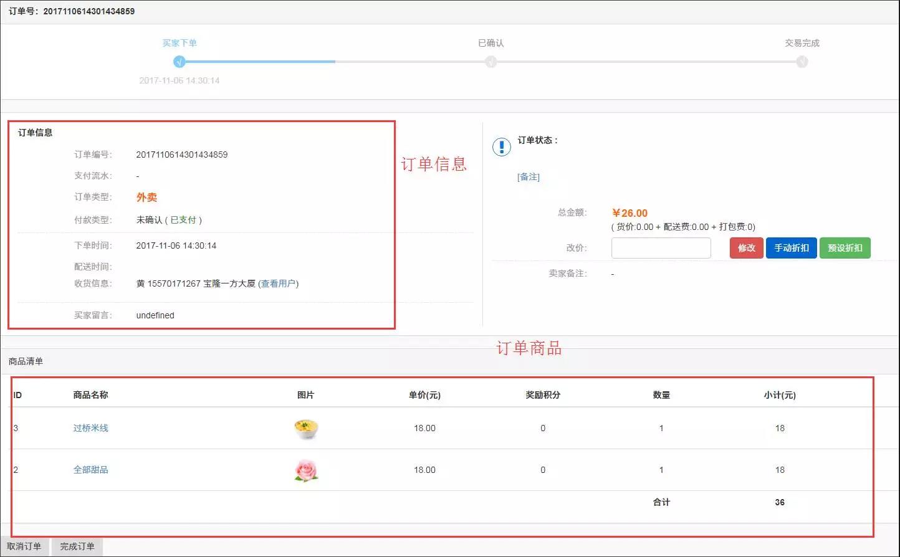Open the 备注 remark link

click(529, 177)
